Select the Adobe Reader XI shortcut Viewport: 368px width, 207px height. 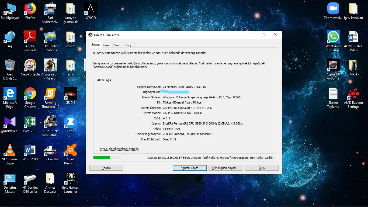pyautogui.click(x=30, y=42)
